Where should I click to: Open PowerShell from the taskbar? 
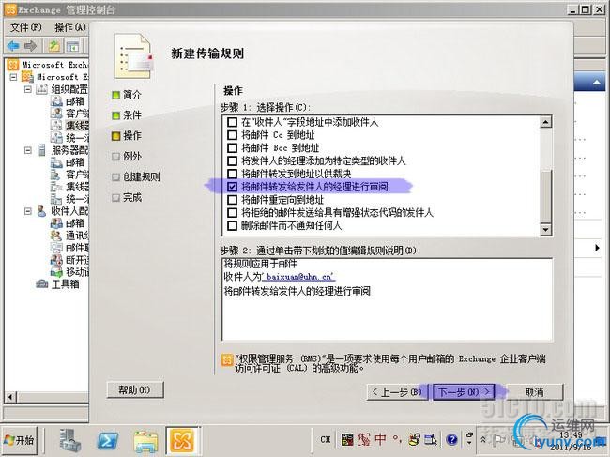pyautogui.click(x=107, y=440)
